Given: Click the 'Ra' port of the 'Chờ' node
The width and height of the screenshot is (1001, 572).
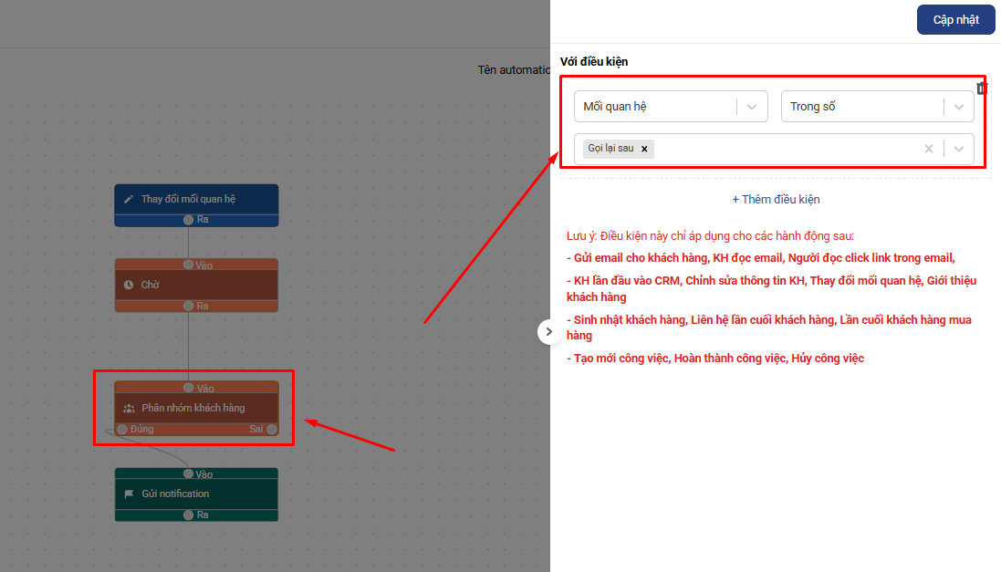Looking at the screenshot, I should (188, 306).
